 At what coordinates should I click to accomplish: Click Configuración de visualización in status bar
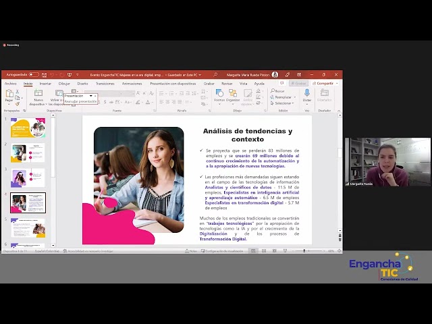[x=222, y=251]
